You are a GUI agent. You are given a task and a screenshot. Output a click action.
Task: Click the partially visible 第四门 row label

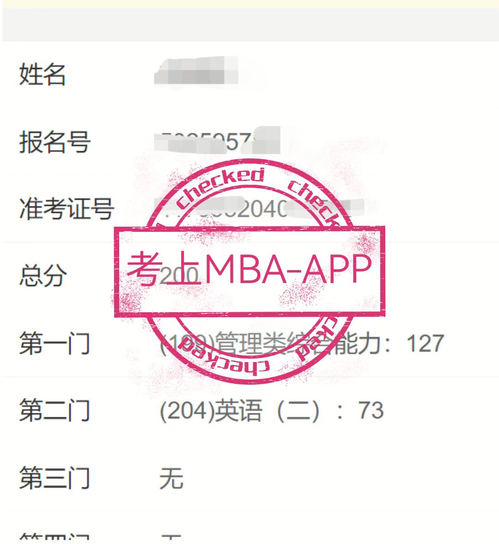tap(55, 537)
